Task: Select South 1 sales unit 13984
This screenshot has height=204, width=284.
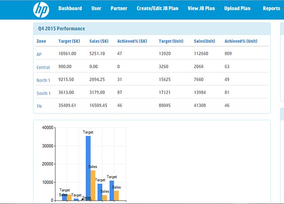Action: point(200,93)
